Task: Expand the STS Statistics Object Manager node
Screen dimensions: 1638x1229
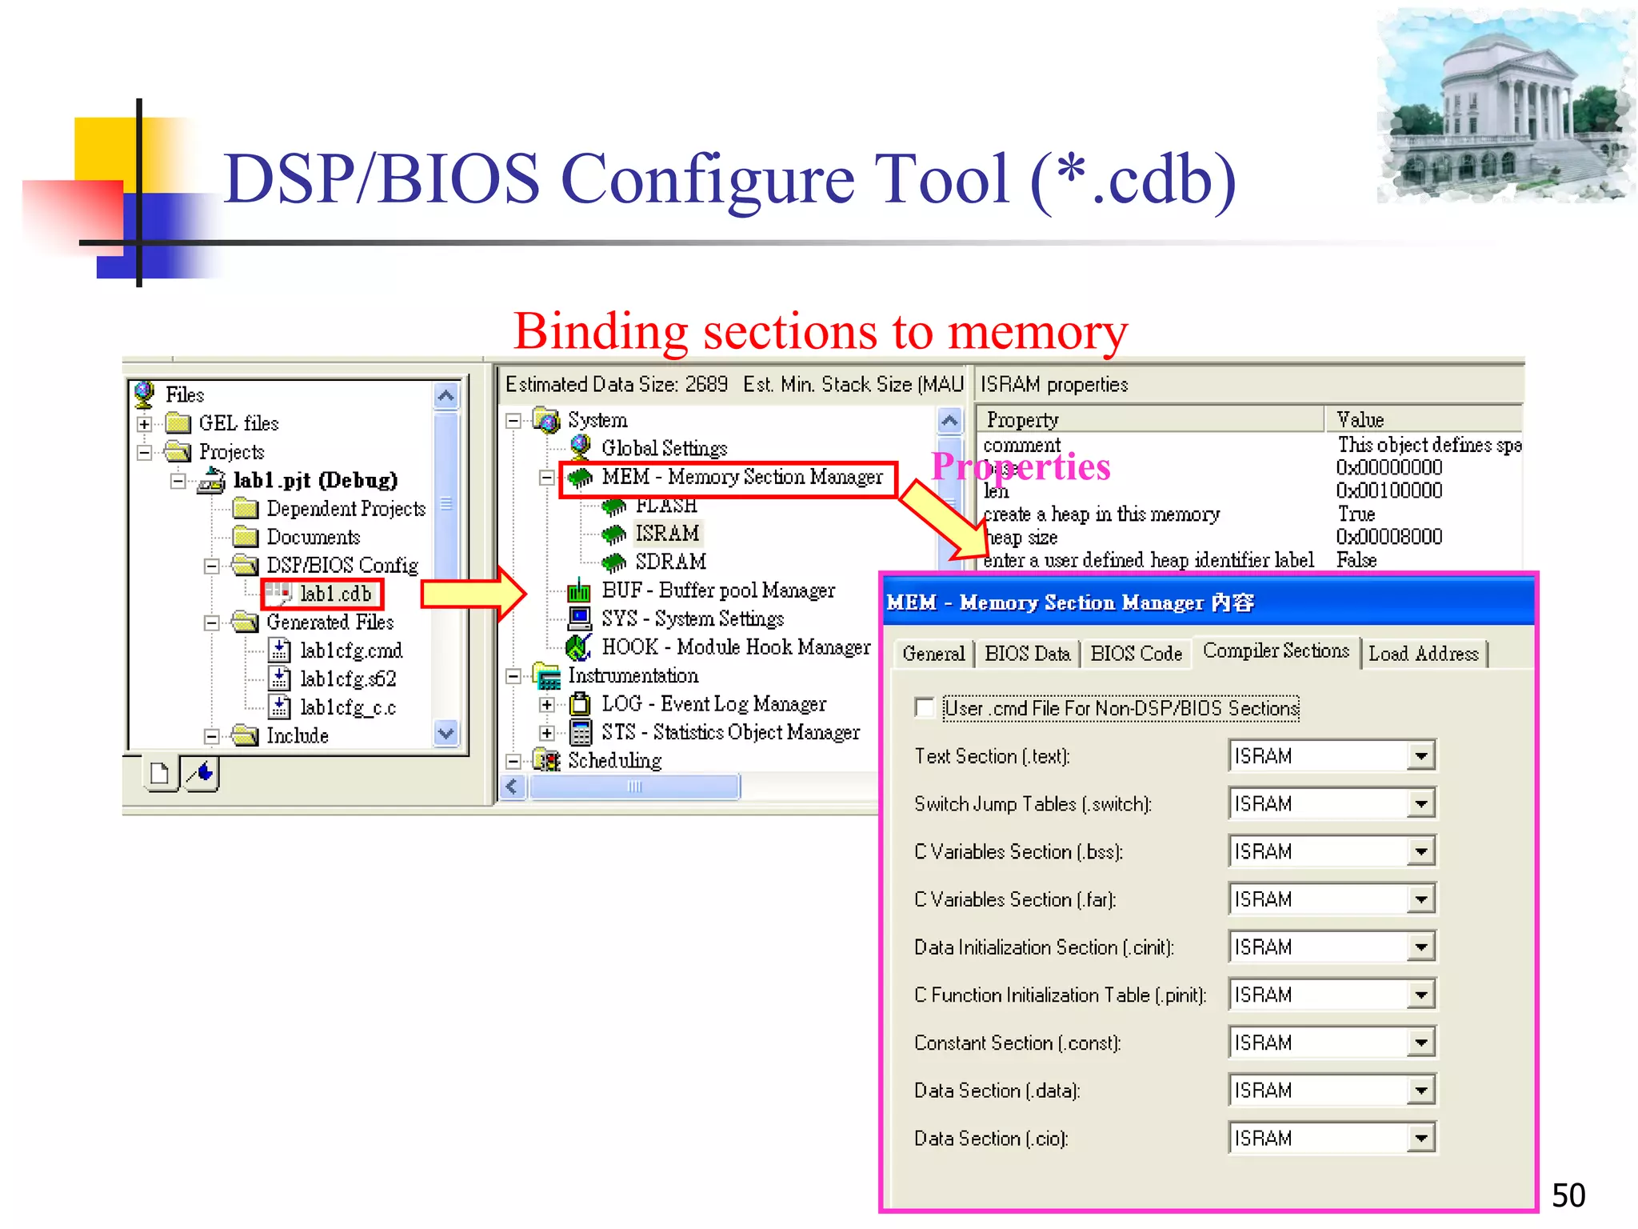Action: coord(547,733)
